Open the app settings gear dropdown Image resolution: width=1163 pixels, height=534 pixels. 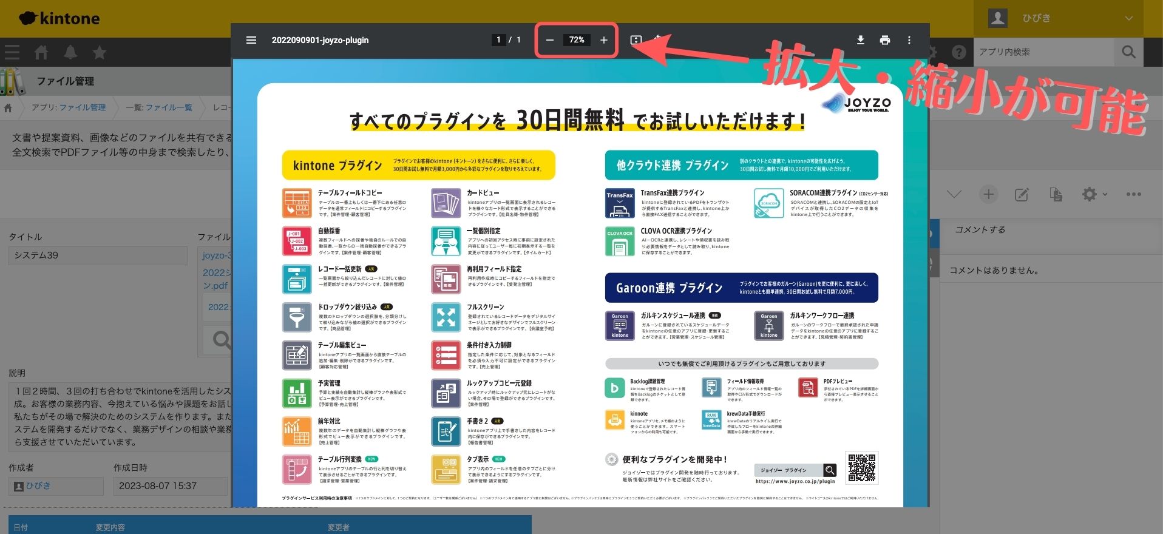[x=1094, y=194]
